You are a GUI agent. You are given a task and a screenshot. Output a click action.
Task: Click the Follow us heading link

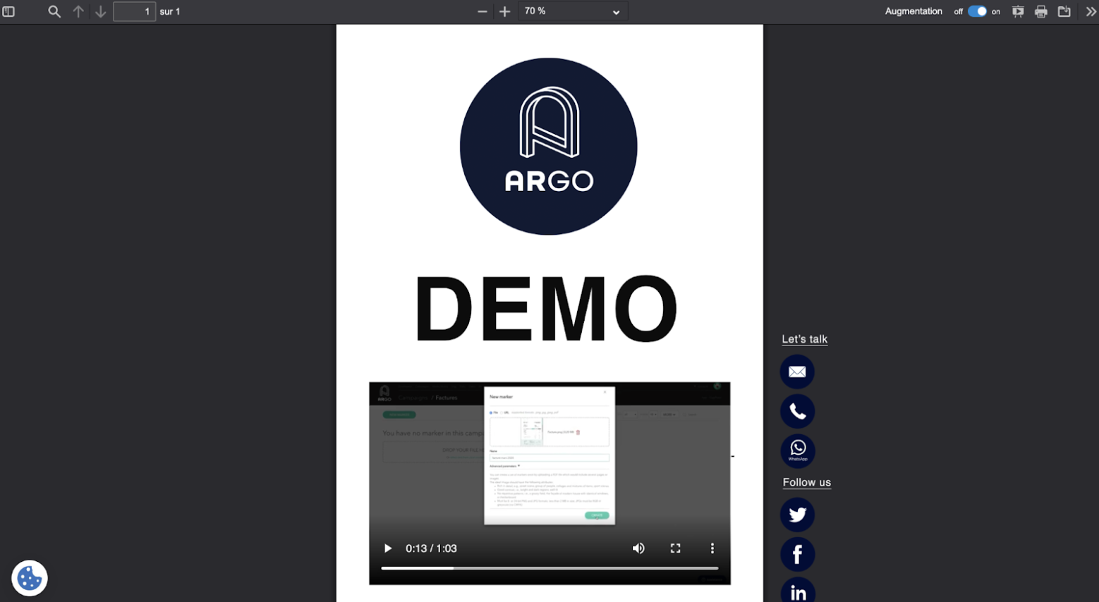coord(807,483)
